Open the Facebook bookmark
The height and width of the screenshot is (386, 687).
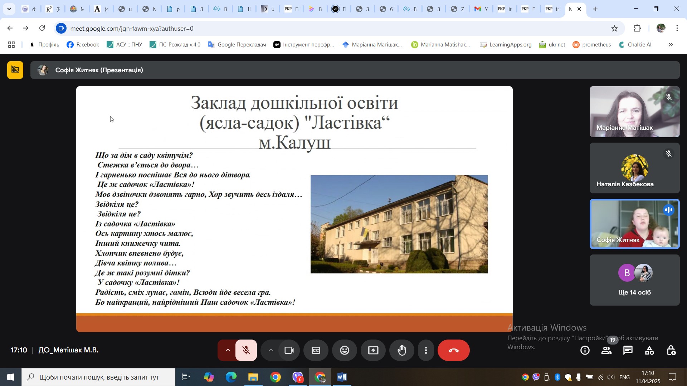pyautogui.click(x=83, y=45)
